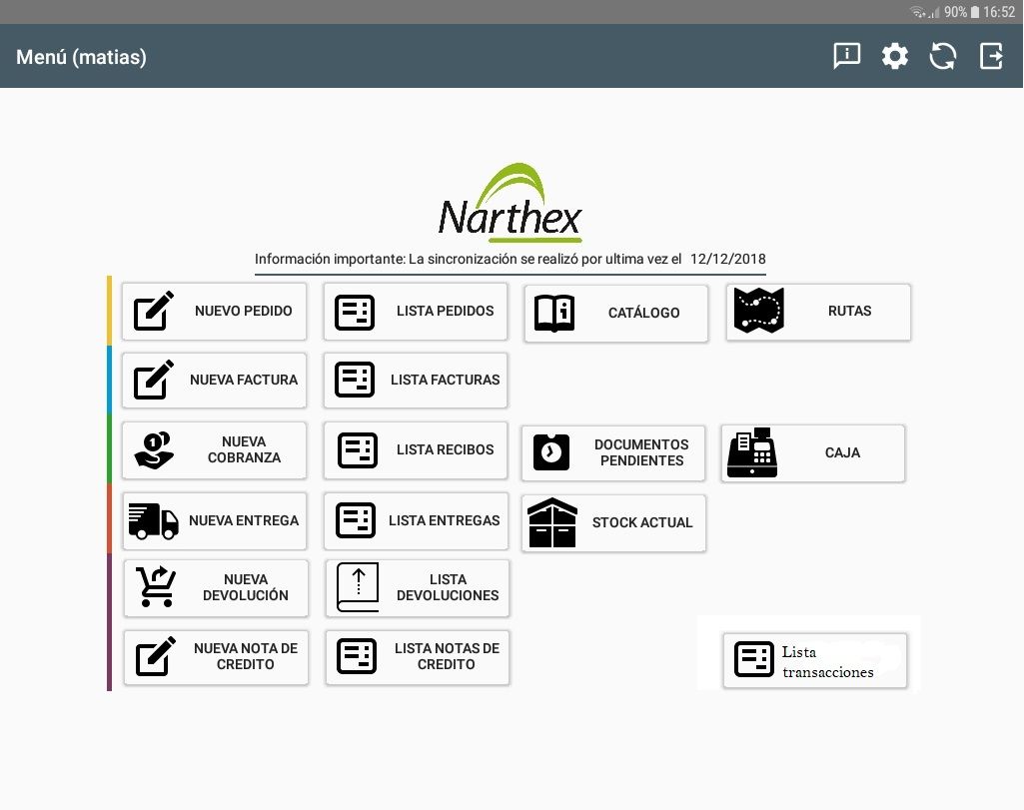
Task: Tap the Lista Entregas list icon
Action: pos(356,520)
